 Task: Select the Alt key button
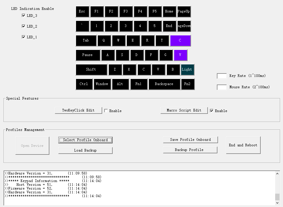[x=120, y=84]
